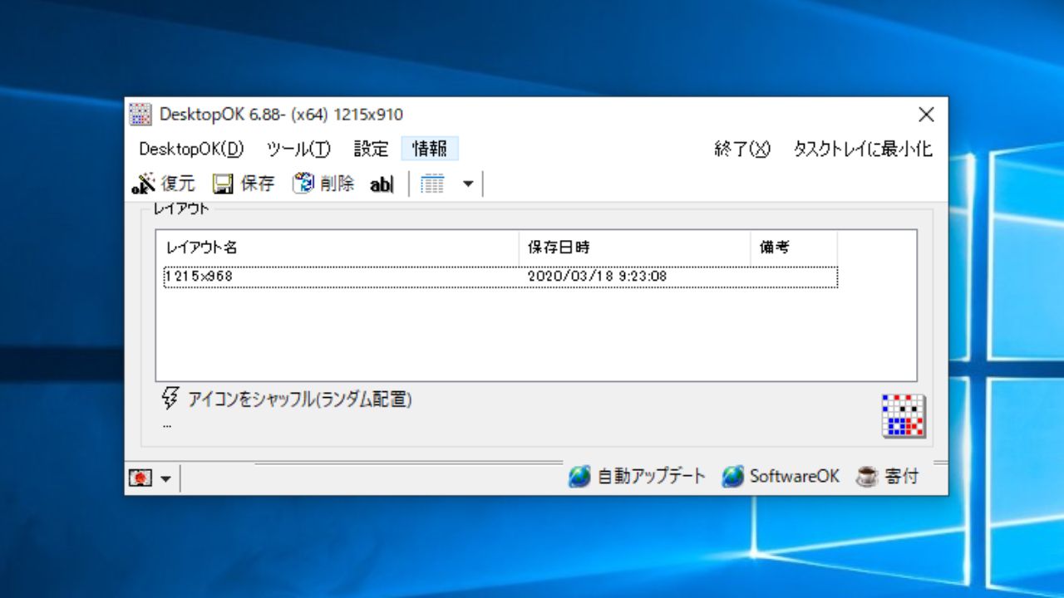Click the 備考 column header
Viewport: 1064px width, 598px height.
point(794,248)
